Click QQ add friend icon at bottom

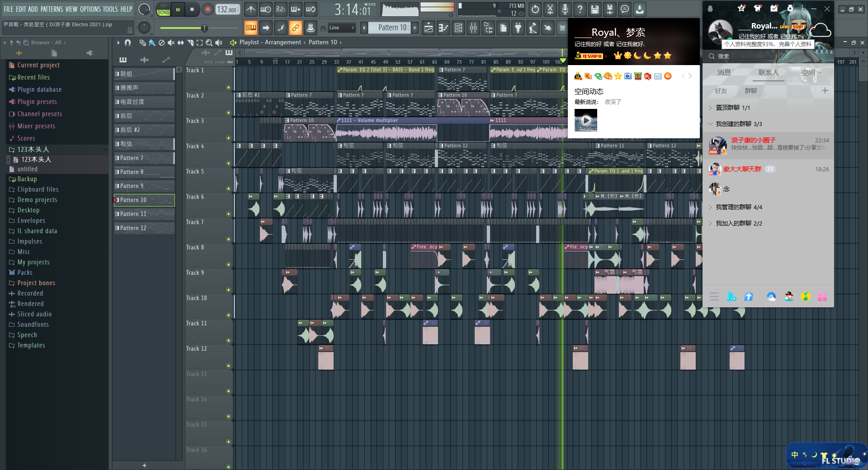click(731, 296)
